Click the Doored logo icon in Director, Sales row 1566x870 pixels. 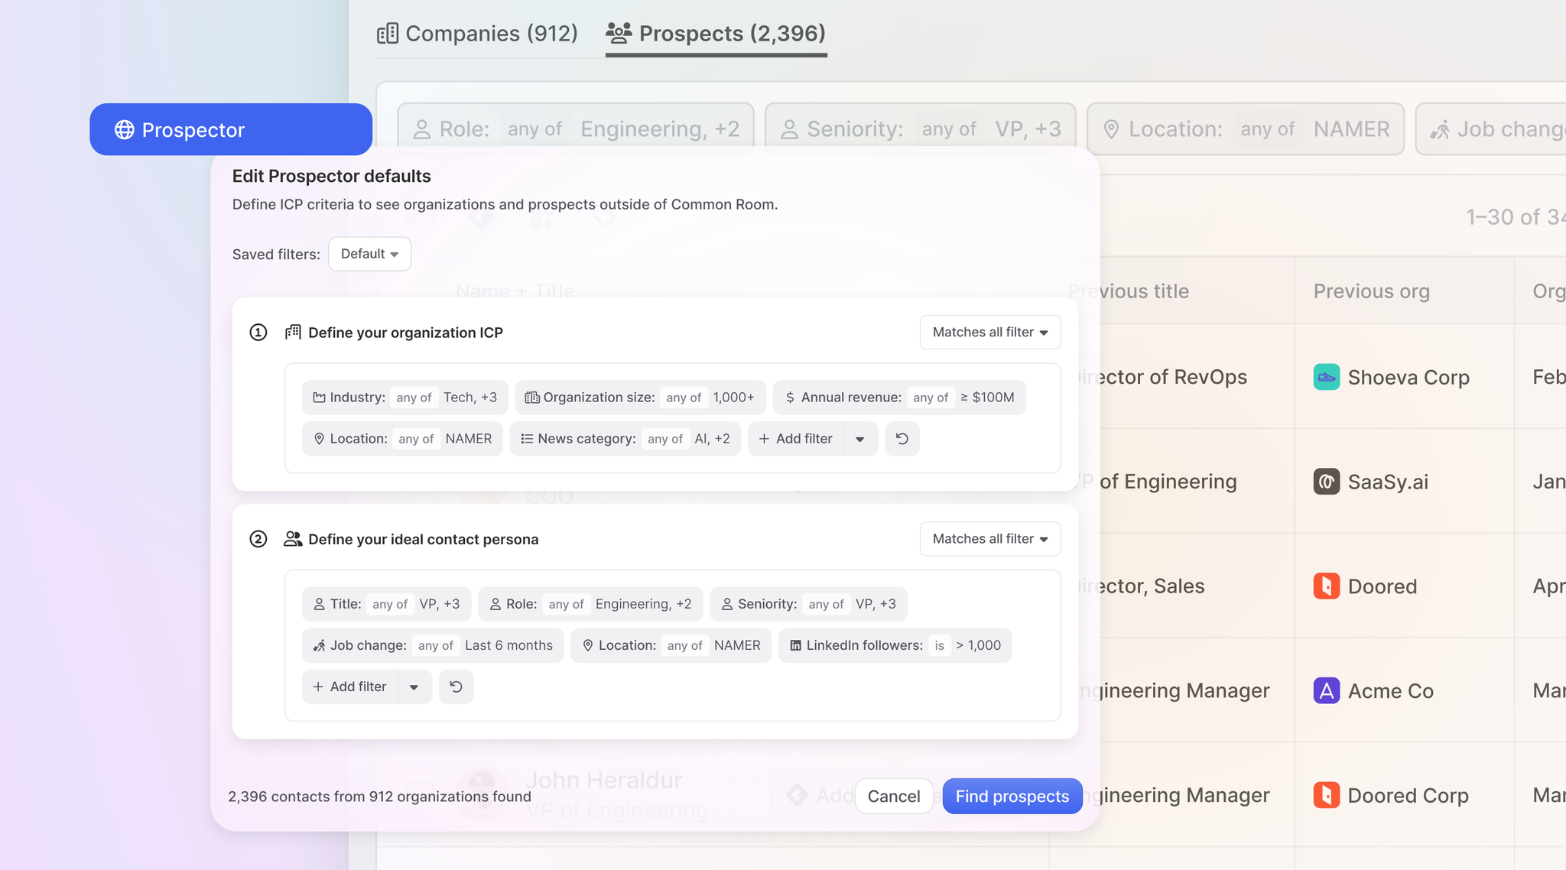tap(1326, 586)
